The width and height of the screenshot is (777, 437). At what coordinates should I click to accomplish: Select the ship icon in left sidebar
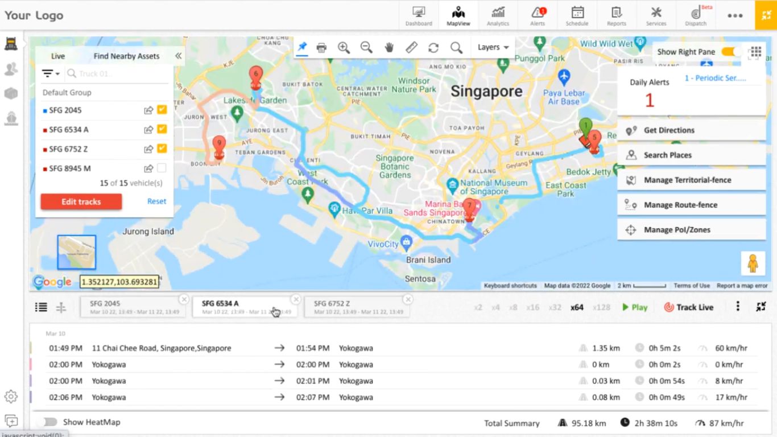(x=11, y=118)
